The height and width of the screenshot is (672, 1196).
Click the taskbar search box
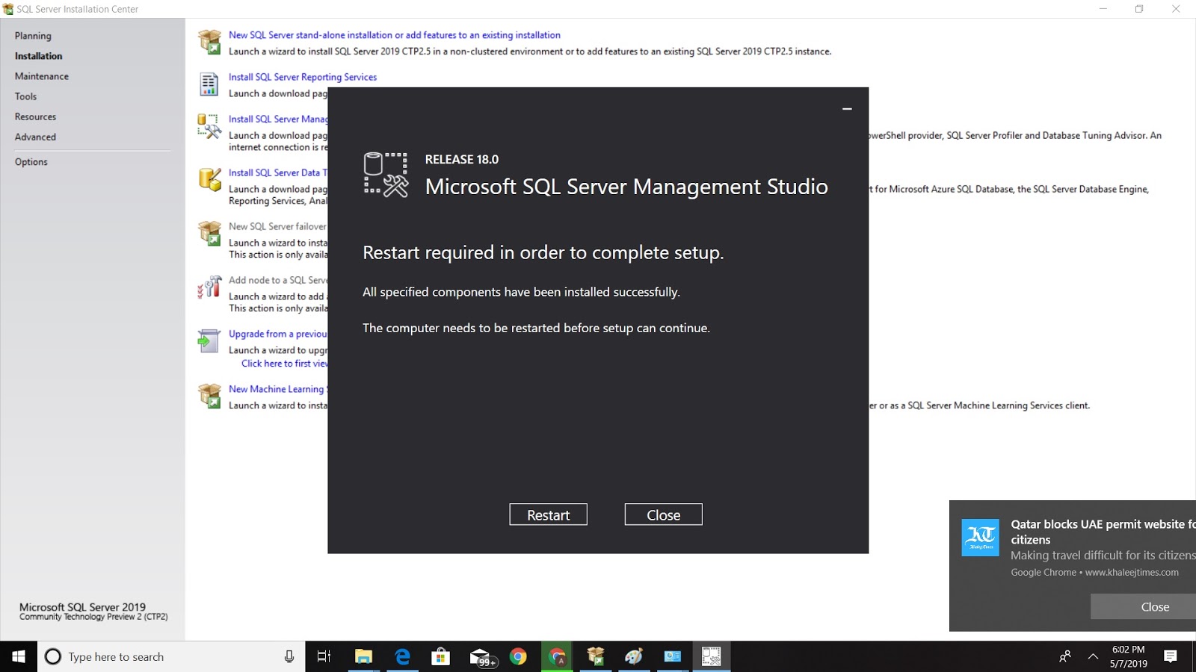172,656
